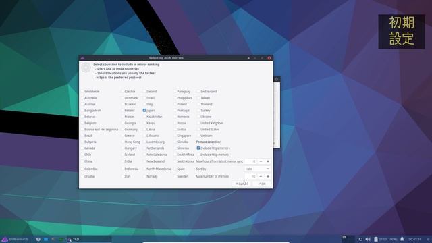Check the Vietnam checkbox
The image size is (432, 243).
[198, 136]
